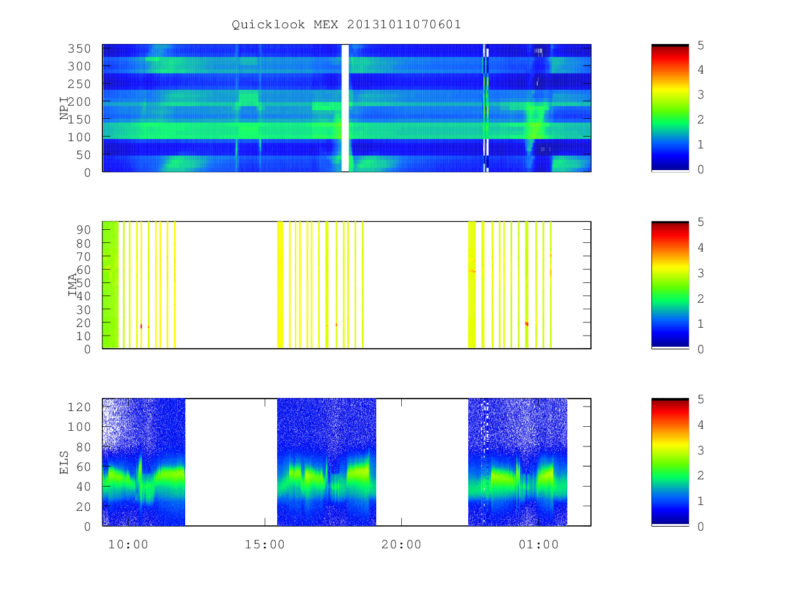Click the 40 tick on ELS axis
This screenshot has height=591, width=788.
tap(83, 487)
